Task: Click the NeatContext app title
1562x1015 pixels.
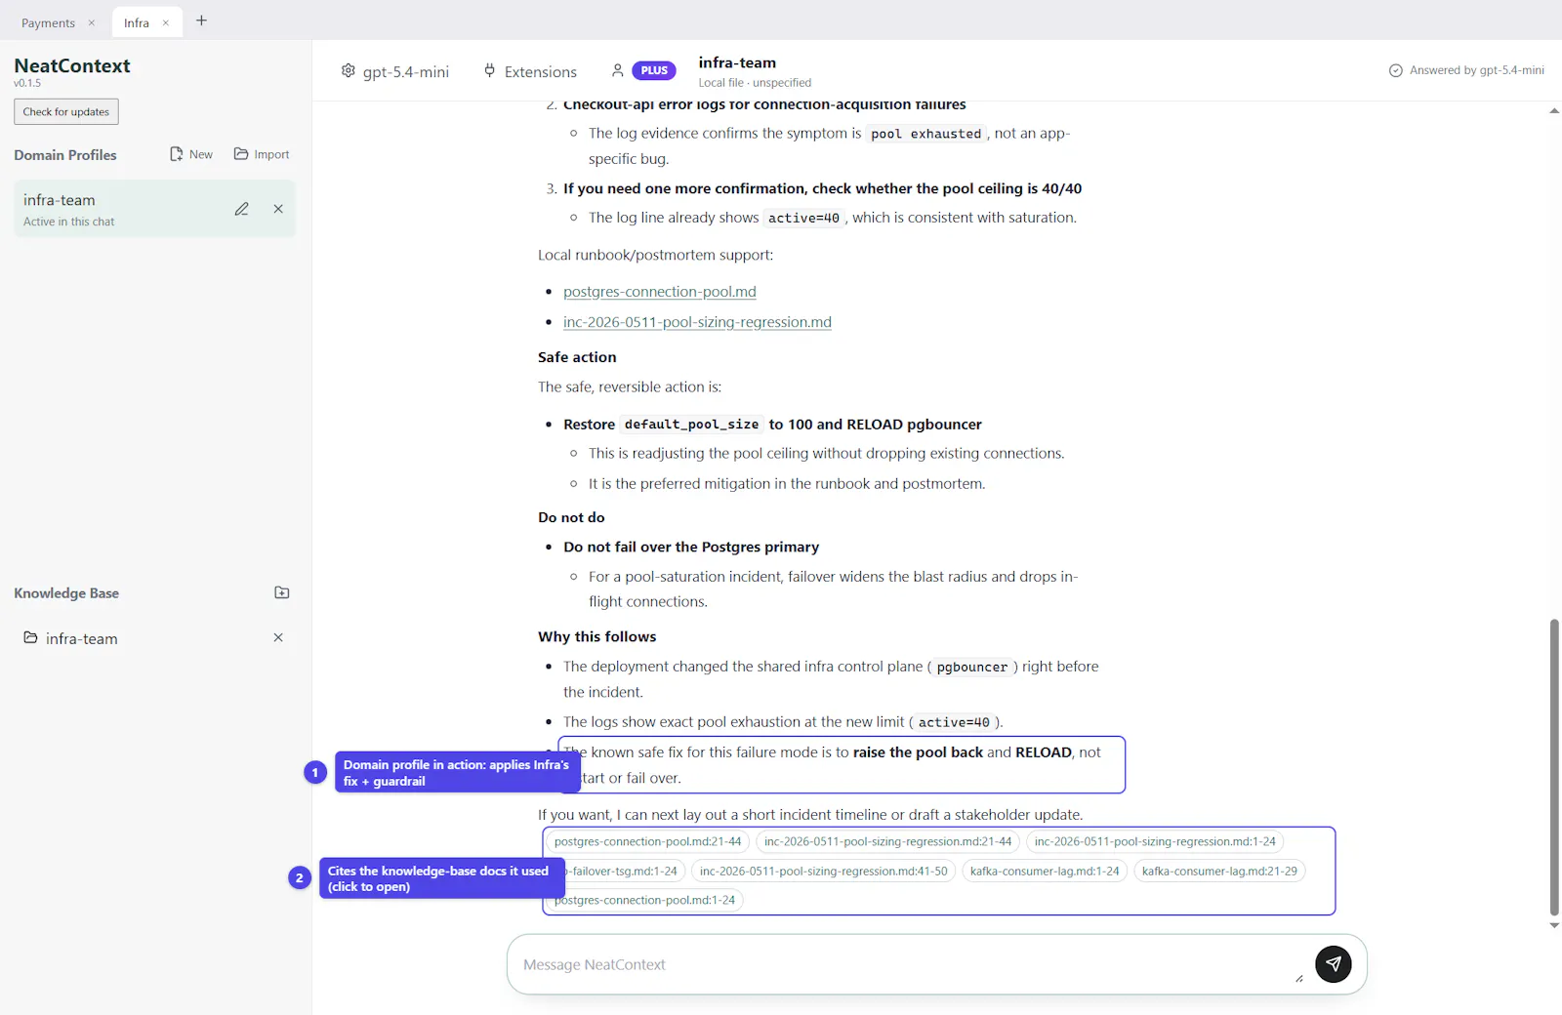Action: pyautogui.click(x=72, y=65)
